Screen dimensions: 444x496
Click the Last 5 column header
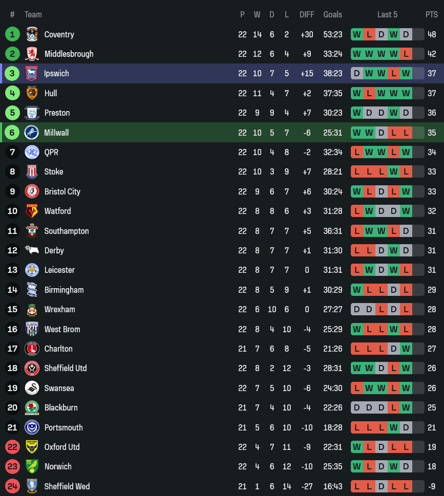387,14
